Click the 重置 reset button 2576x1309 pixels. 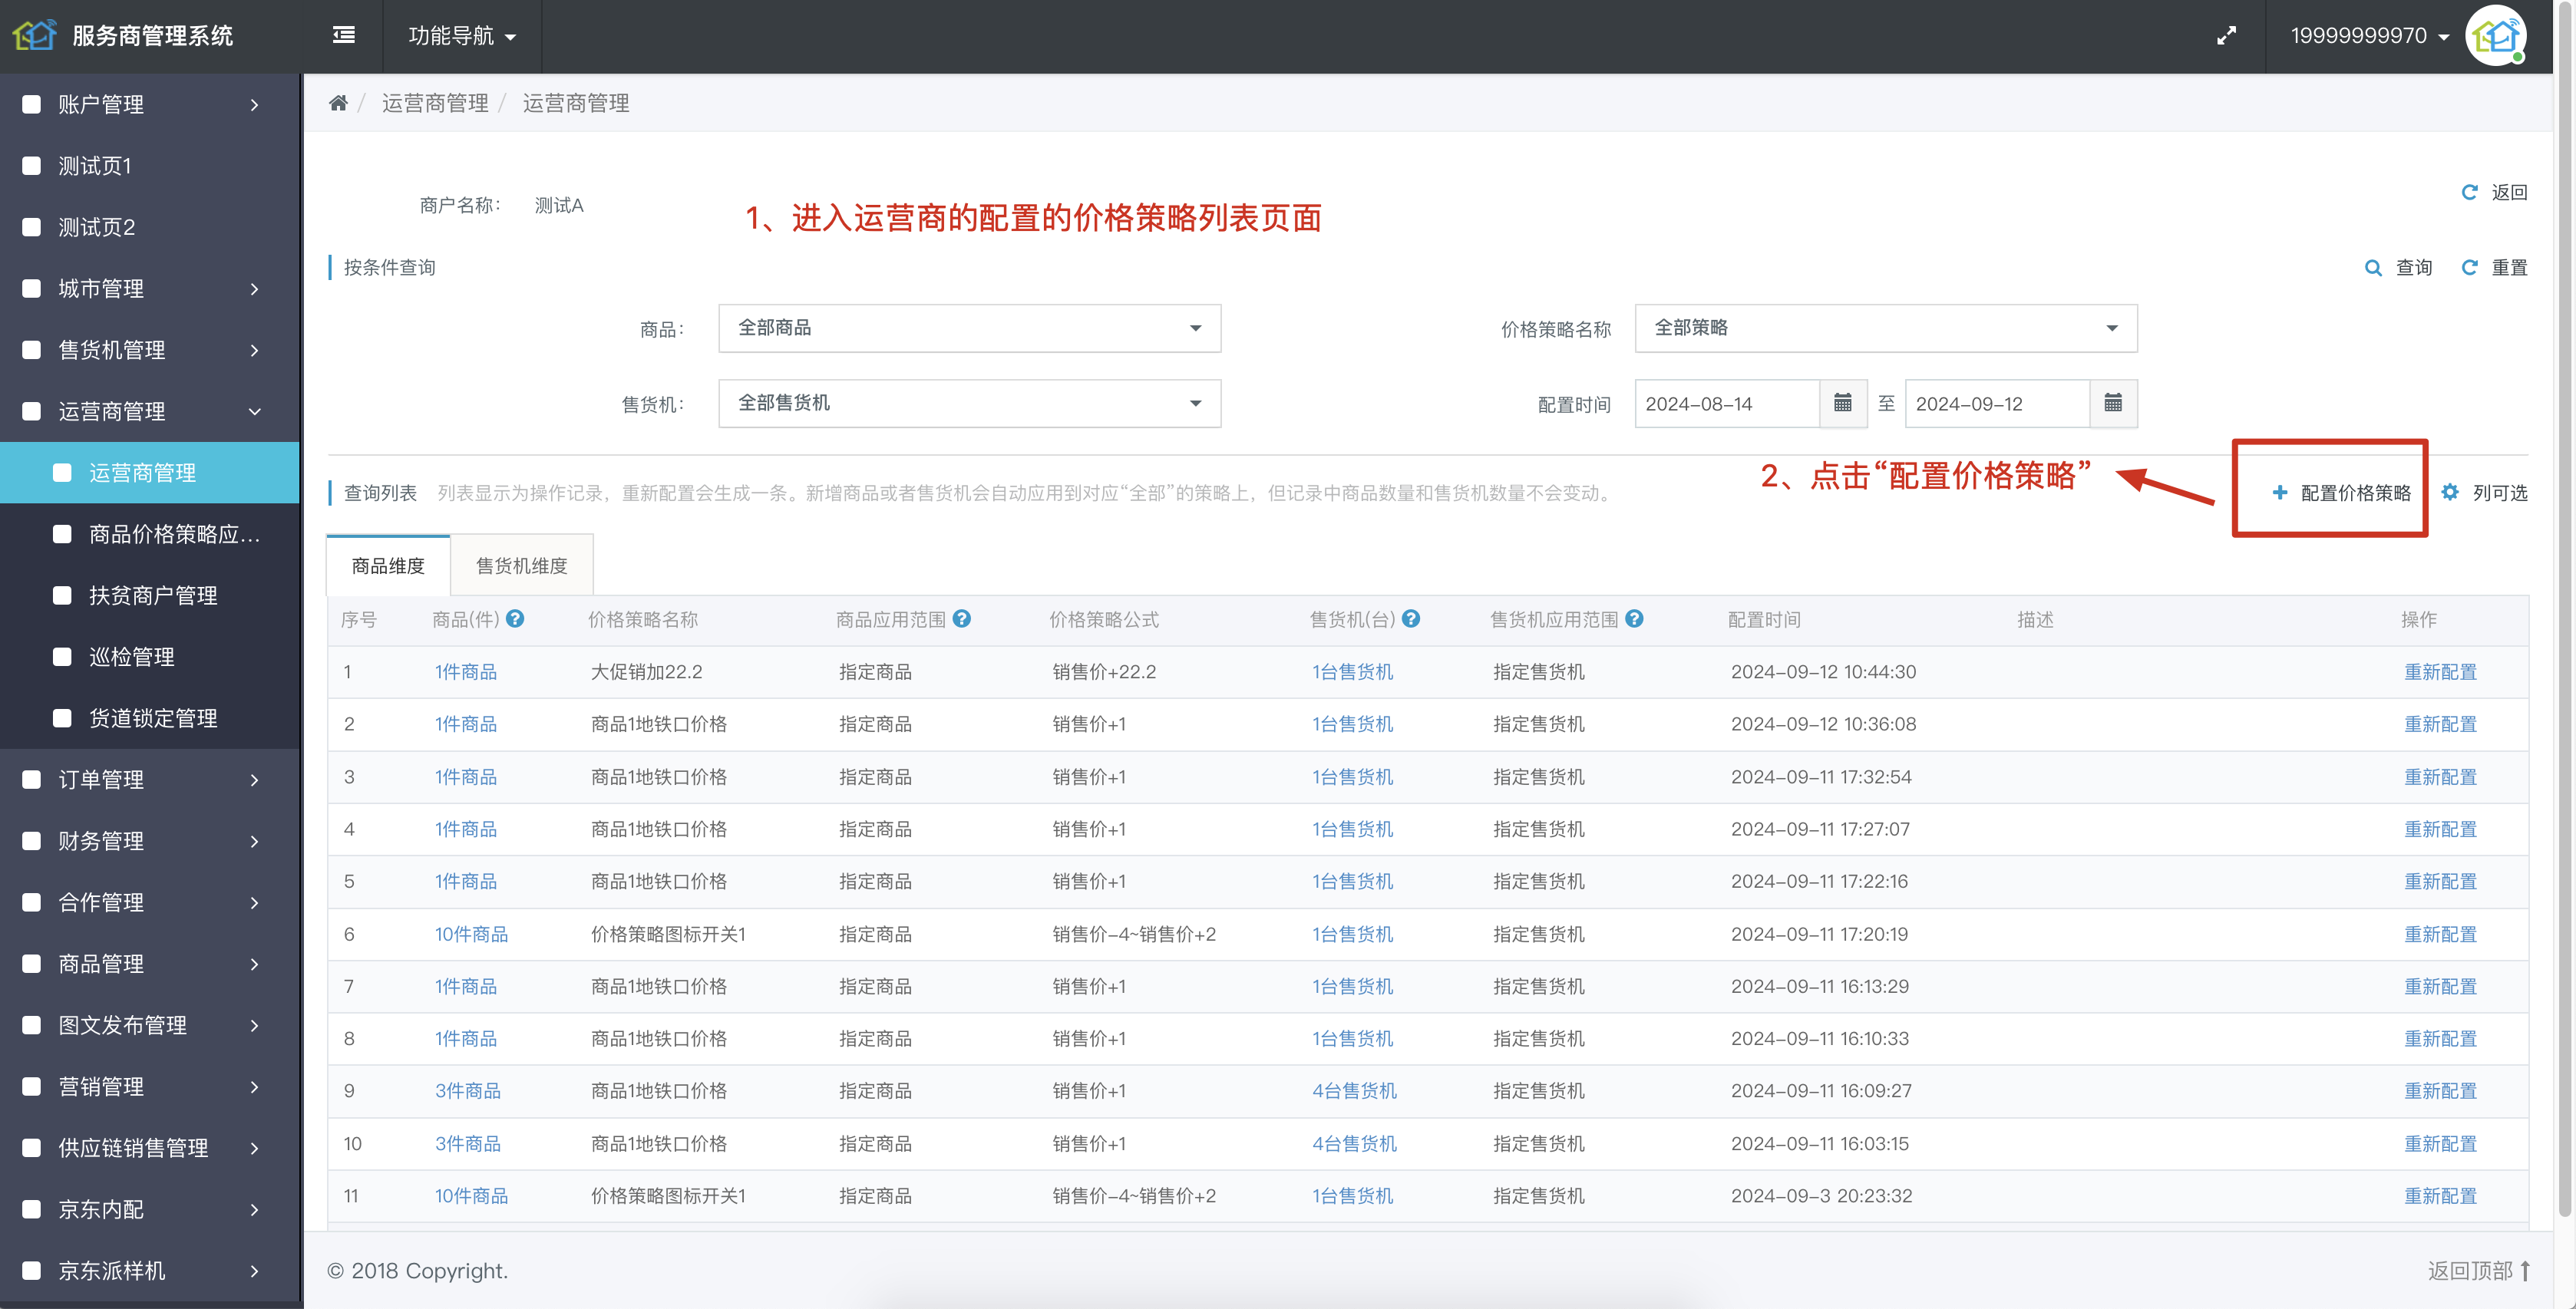coord(2494,267)
